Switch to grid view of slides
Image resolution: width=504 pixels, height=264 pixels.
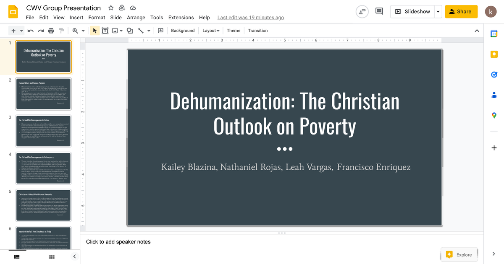click(x=52, y=256)
